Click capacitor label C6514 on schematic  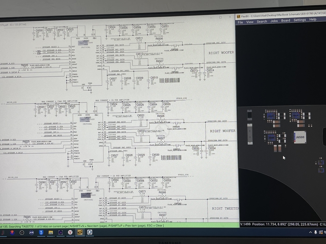(210, 71)
